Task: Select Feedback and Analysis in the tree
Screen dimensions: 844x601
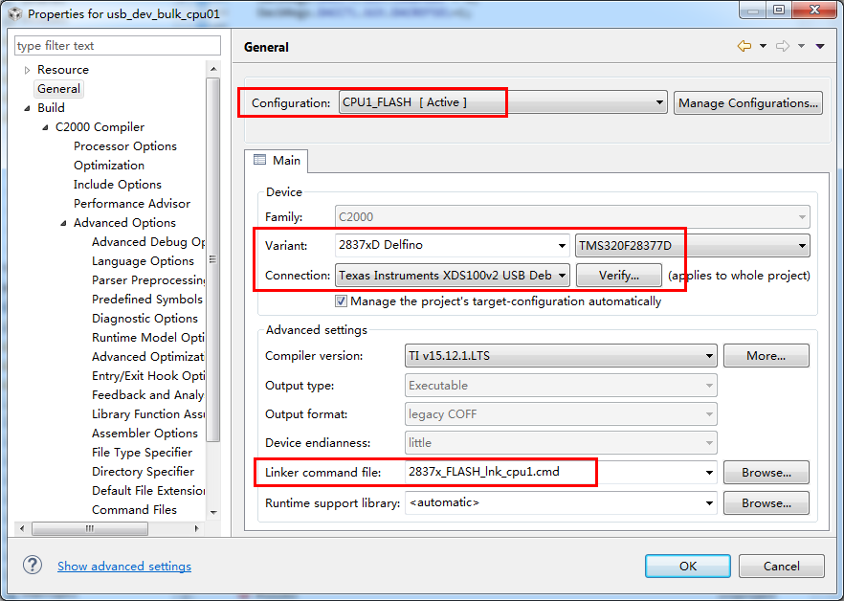Action: pyautogui.click(x=148, y=394)
